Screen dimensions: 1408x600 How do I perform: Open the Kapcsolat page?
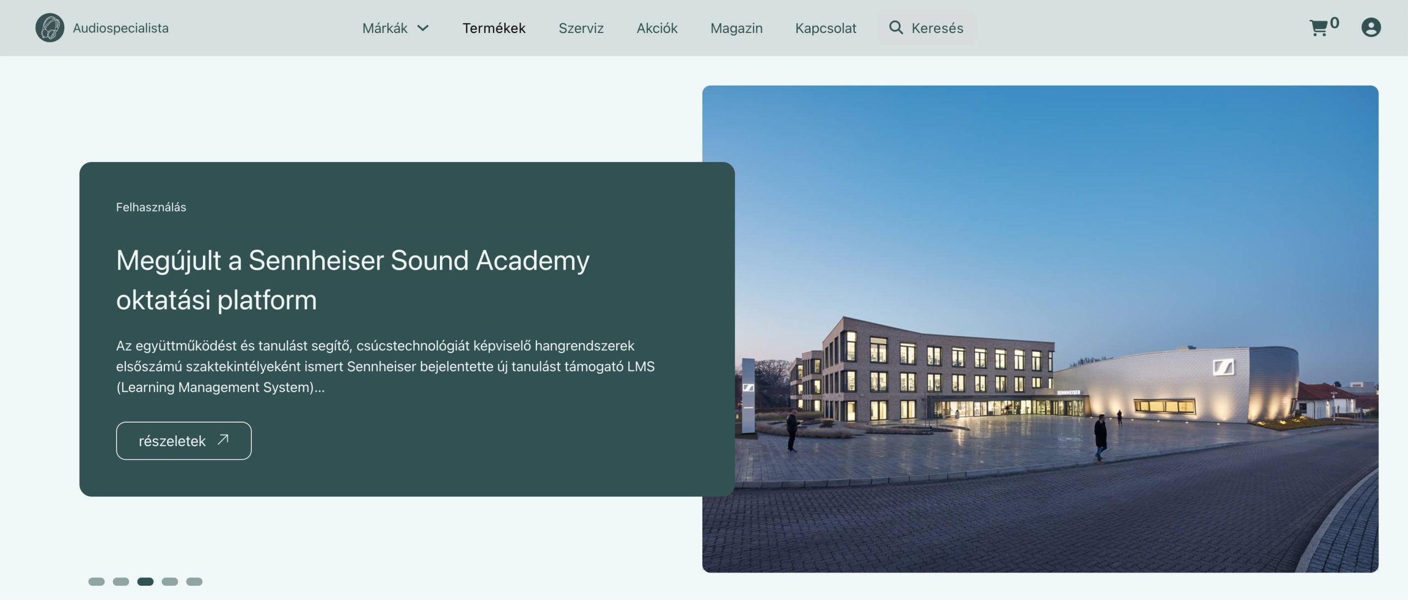[826, 28]
